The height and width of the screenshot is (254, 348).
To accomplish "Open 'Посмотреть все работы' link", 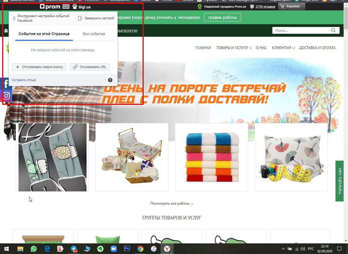I will 172,203.
